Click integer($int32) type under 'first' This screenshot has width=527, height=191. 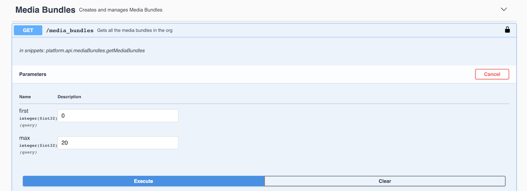pos(38,118)
